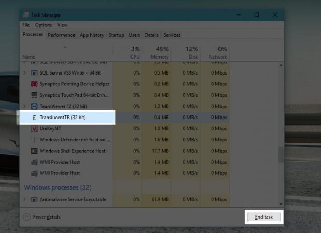Screen dimensions: 321x233
Task: Expand the Antimalware Service Executable entry
Action: click(x=25, y=199)
